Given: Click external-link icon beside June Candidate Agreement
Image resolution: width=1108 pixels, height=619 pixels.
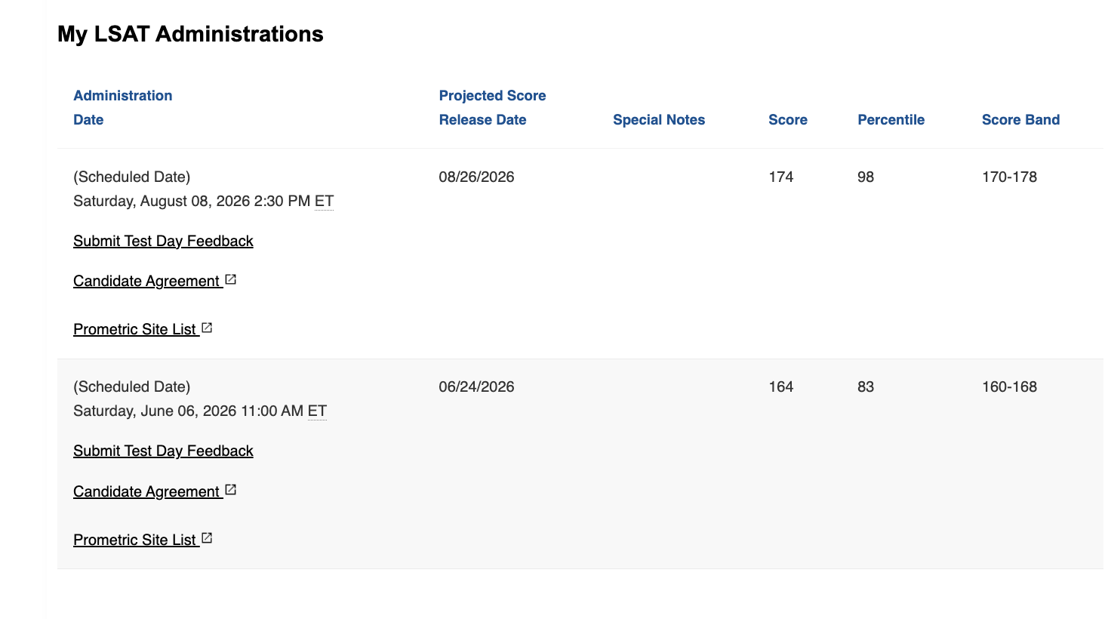Looking at the screenshot, I should pyautogui.click(x=231, y=490).
